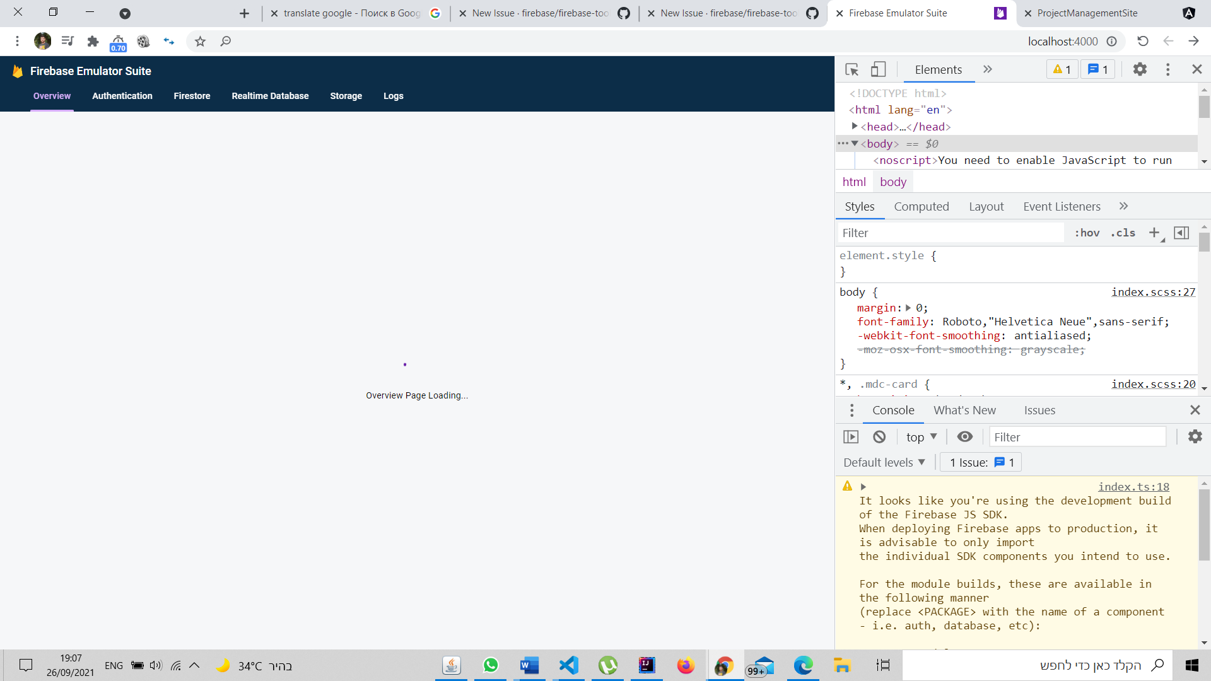The image size is (1211, 681).
Task: Toggle the device toolbar in DevTools
Action: pyautogui.click(x=878, y=69)
